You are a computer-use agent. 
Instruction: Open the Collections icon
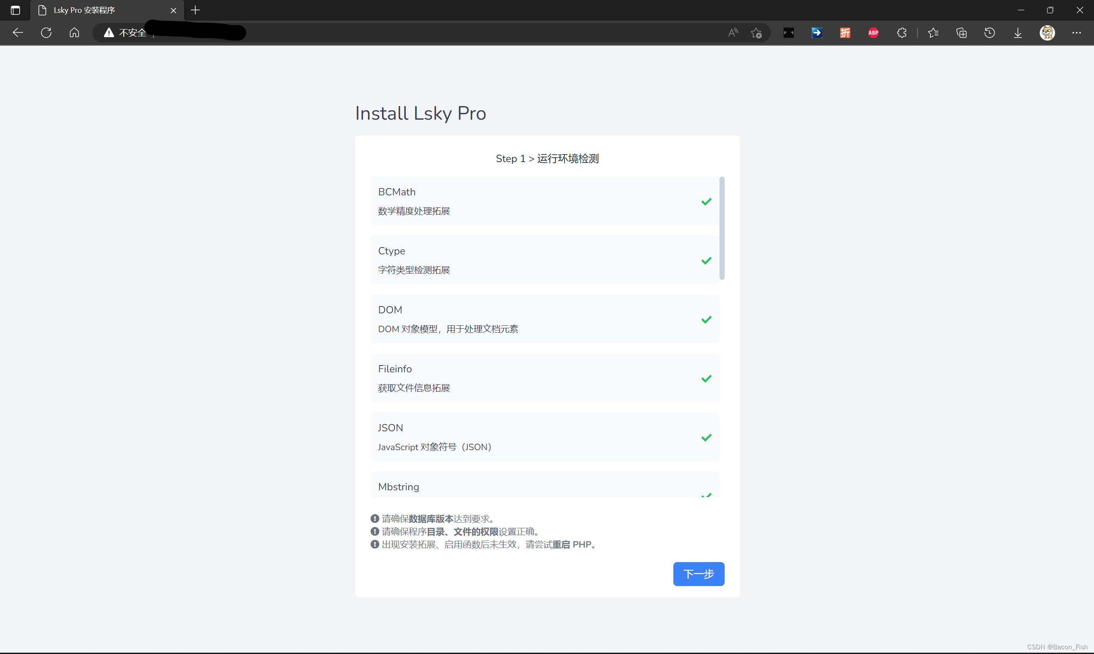tap(961, 32)
